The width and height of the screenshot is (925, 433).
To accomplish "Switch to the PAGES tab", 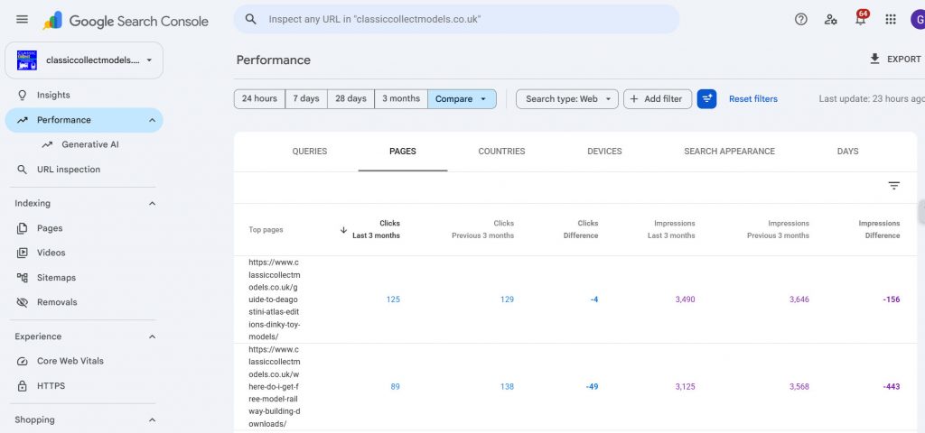I will [403, 152].
